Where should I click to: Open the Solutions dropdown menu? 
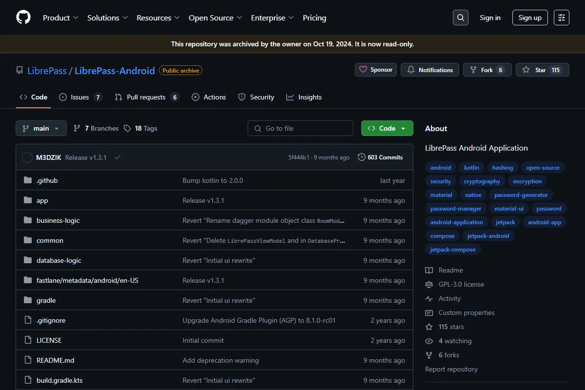pyautogui.click(x=108, y=18)
